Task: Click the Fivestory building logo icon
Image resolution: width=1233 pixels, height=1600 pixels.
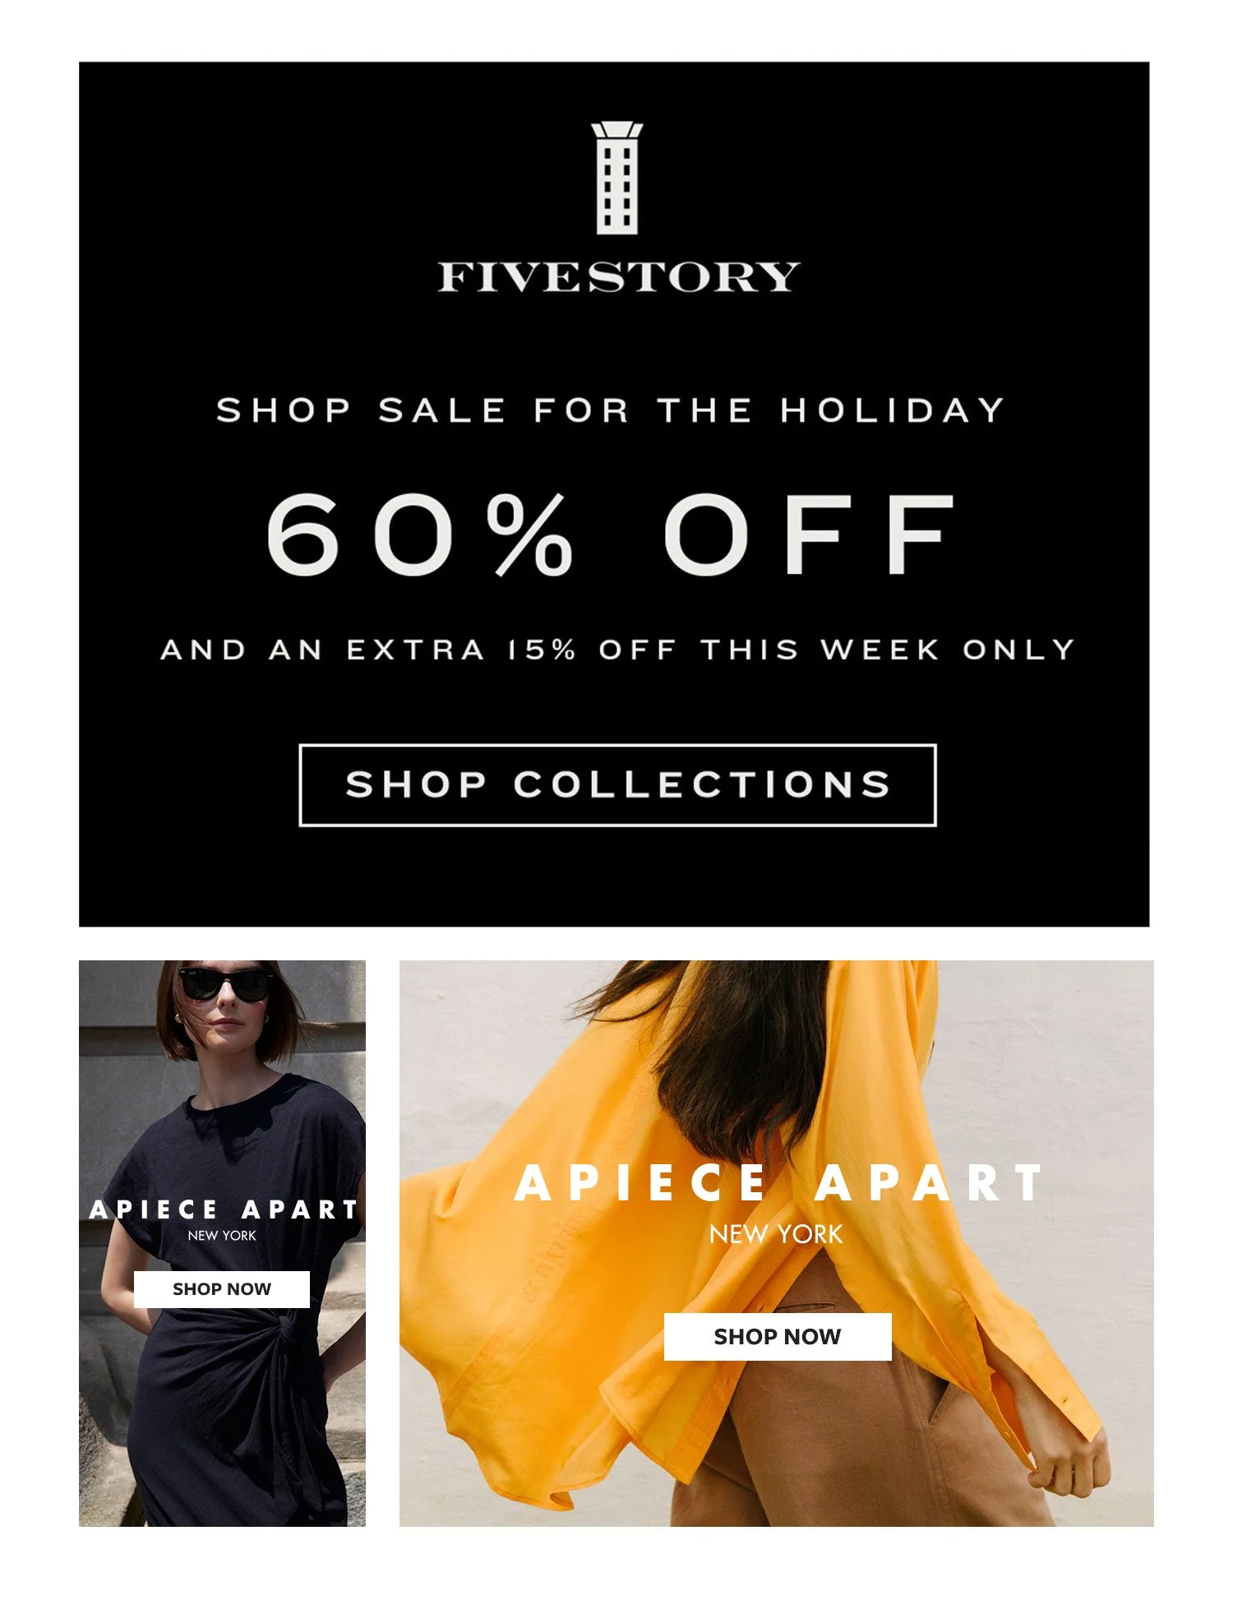Action: [616, 178]
